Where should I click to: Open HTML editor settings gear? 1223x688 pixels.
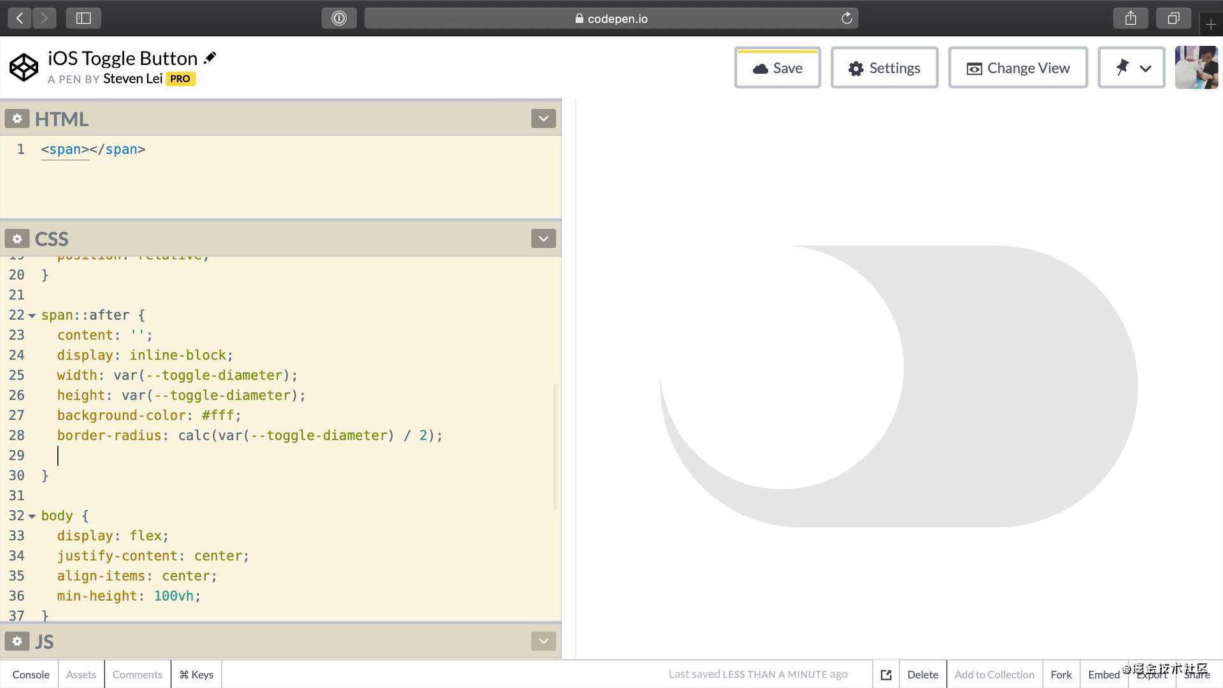[17, 118]
